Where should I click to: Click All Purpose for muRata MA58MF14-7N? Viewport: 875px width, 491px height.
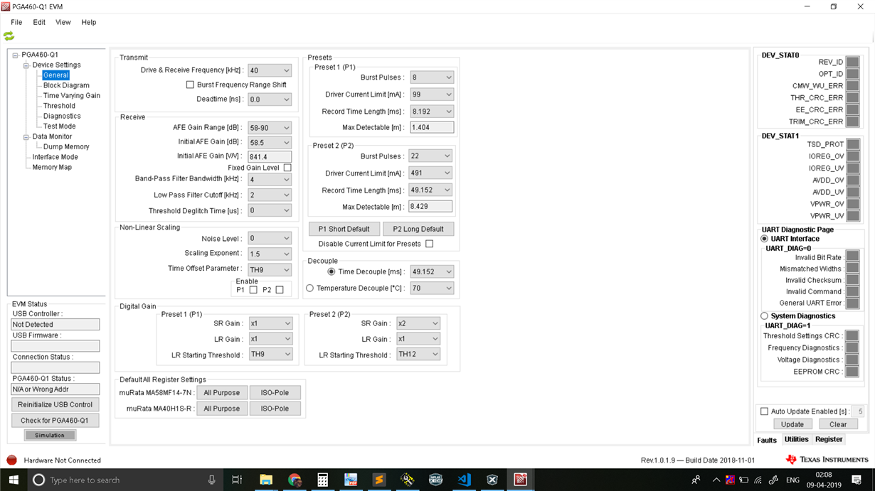(x=222, y=392)
